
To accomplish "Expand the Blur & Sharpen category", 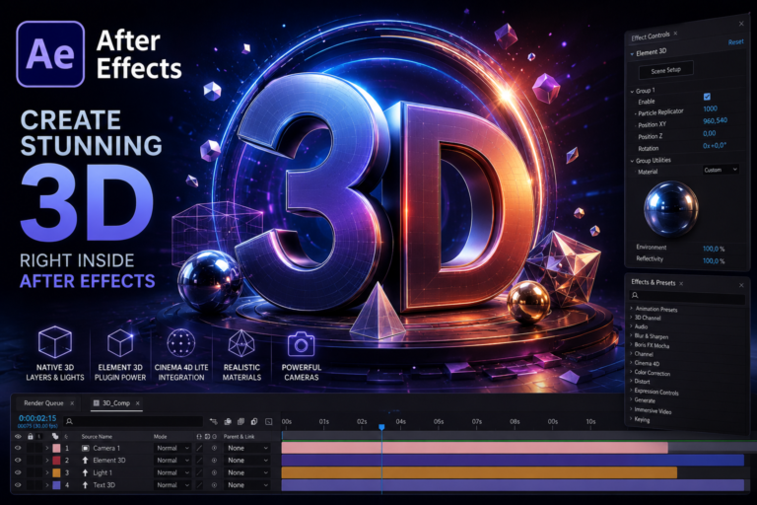I will tap(632, 335).
